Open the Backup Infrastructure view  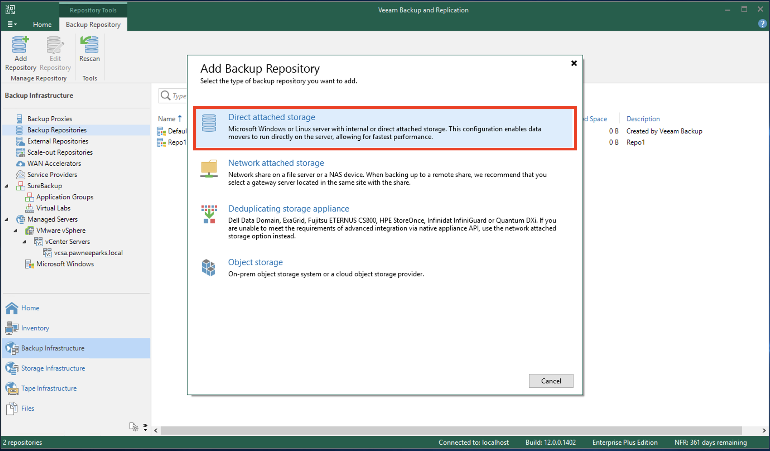[76, 348]
